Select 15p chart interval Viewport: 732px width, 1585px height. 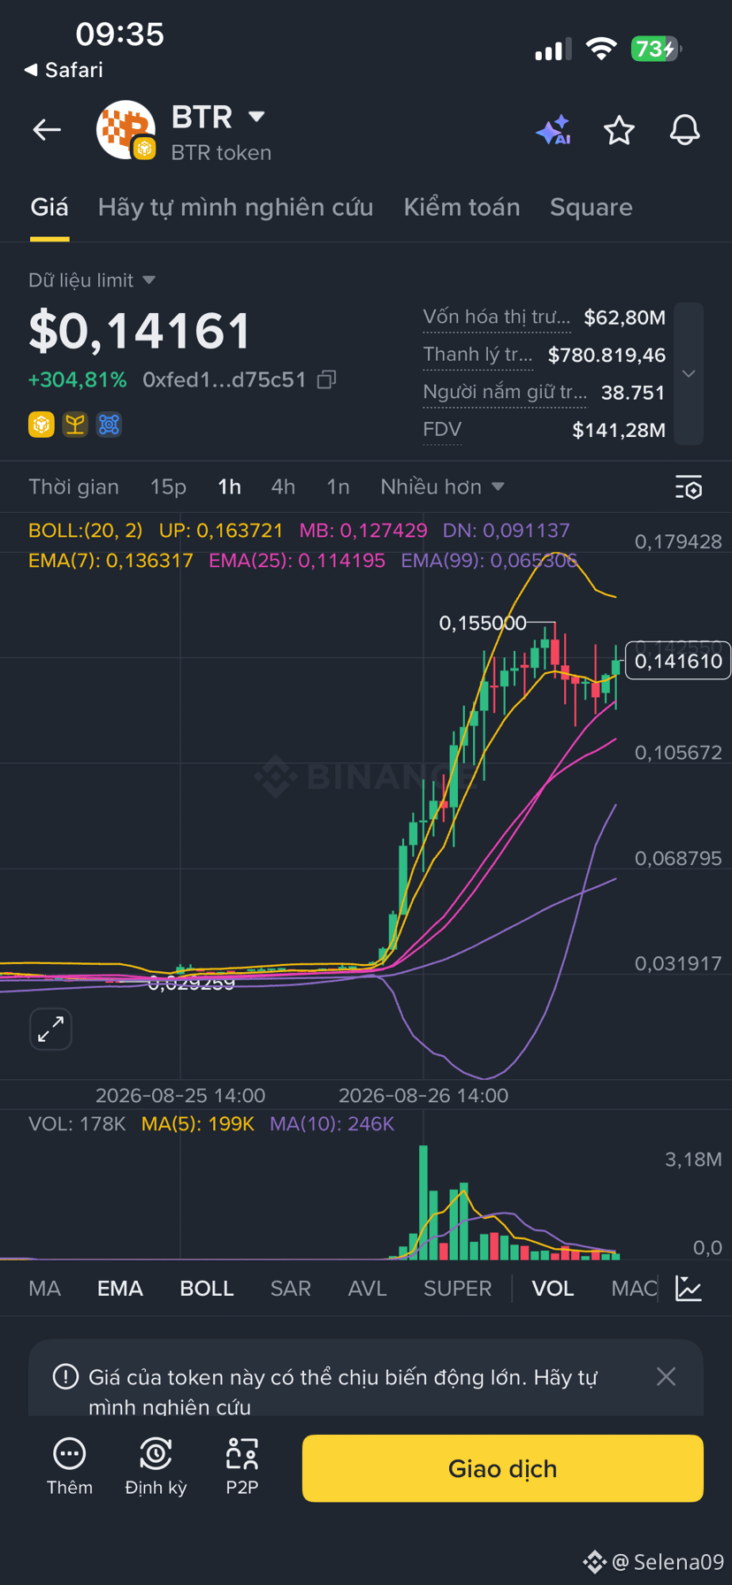pyautogui.click(x=168, y=486)
